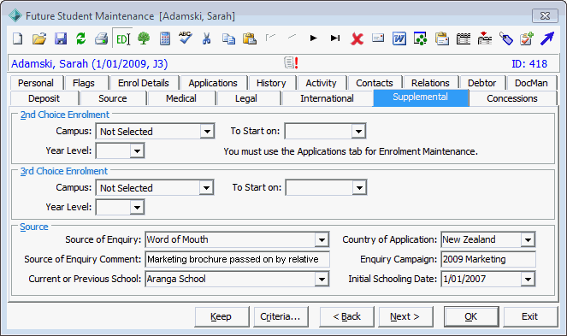567x336 pixels.
Task: Click the grid with red arrow icon
Action: click(x=485, y=38)
